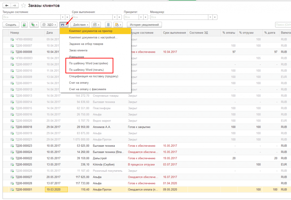Click client Kikinda (Сербия)
Image resolution: width=291 pixels, height=200 pixels.
click(x=104, y=165)
